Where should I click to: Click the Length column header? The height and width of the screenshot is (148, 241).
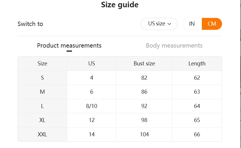tap(197, 64)
